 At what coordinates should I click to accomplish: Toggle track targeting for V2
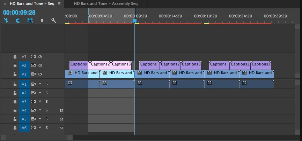[x=24, y=65]
